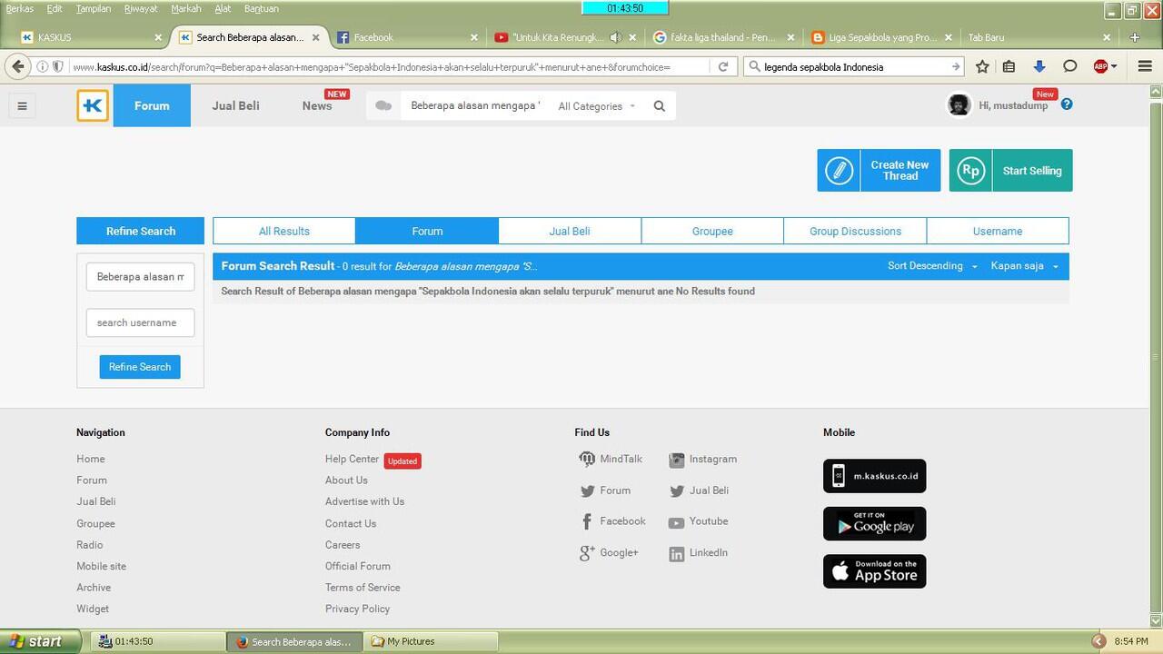1163x654 pixels.
Task: Close the KASKUS browser tab
Action: [158, 37]
